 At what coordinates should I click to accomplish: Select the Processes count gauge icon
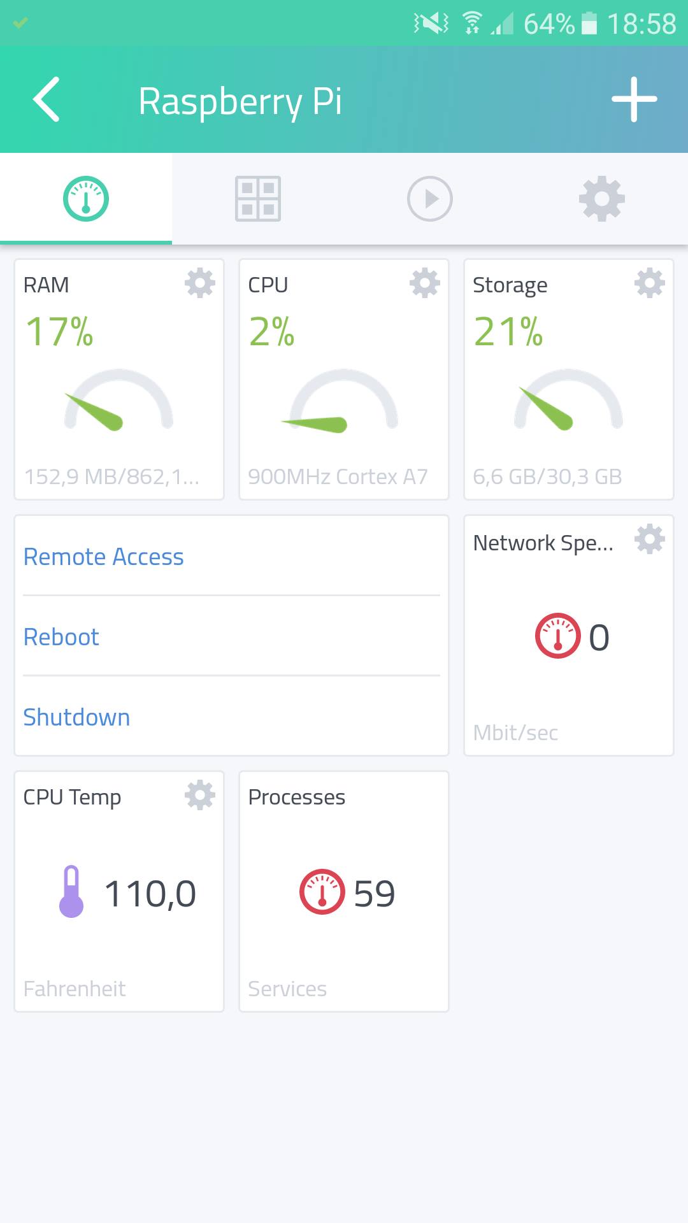[x=322, y=892]
